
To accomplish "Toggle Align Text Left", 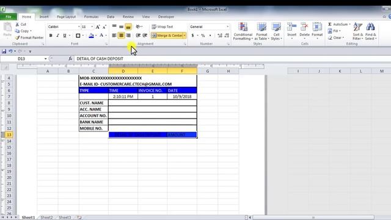I will click(x=114, y=35).
